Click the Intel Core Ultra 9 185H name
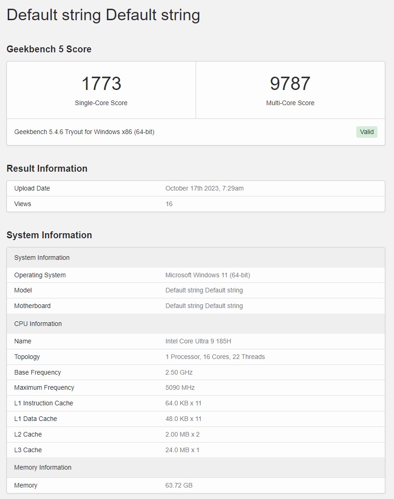The width and height of the screenshot is (394, 499). tap(198, 341)
